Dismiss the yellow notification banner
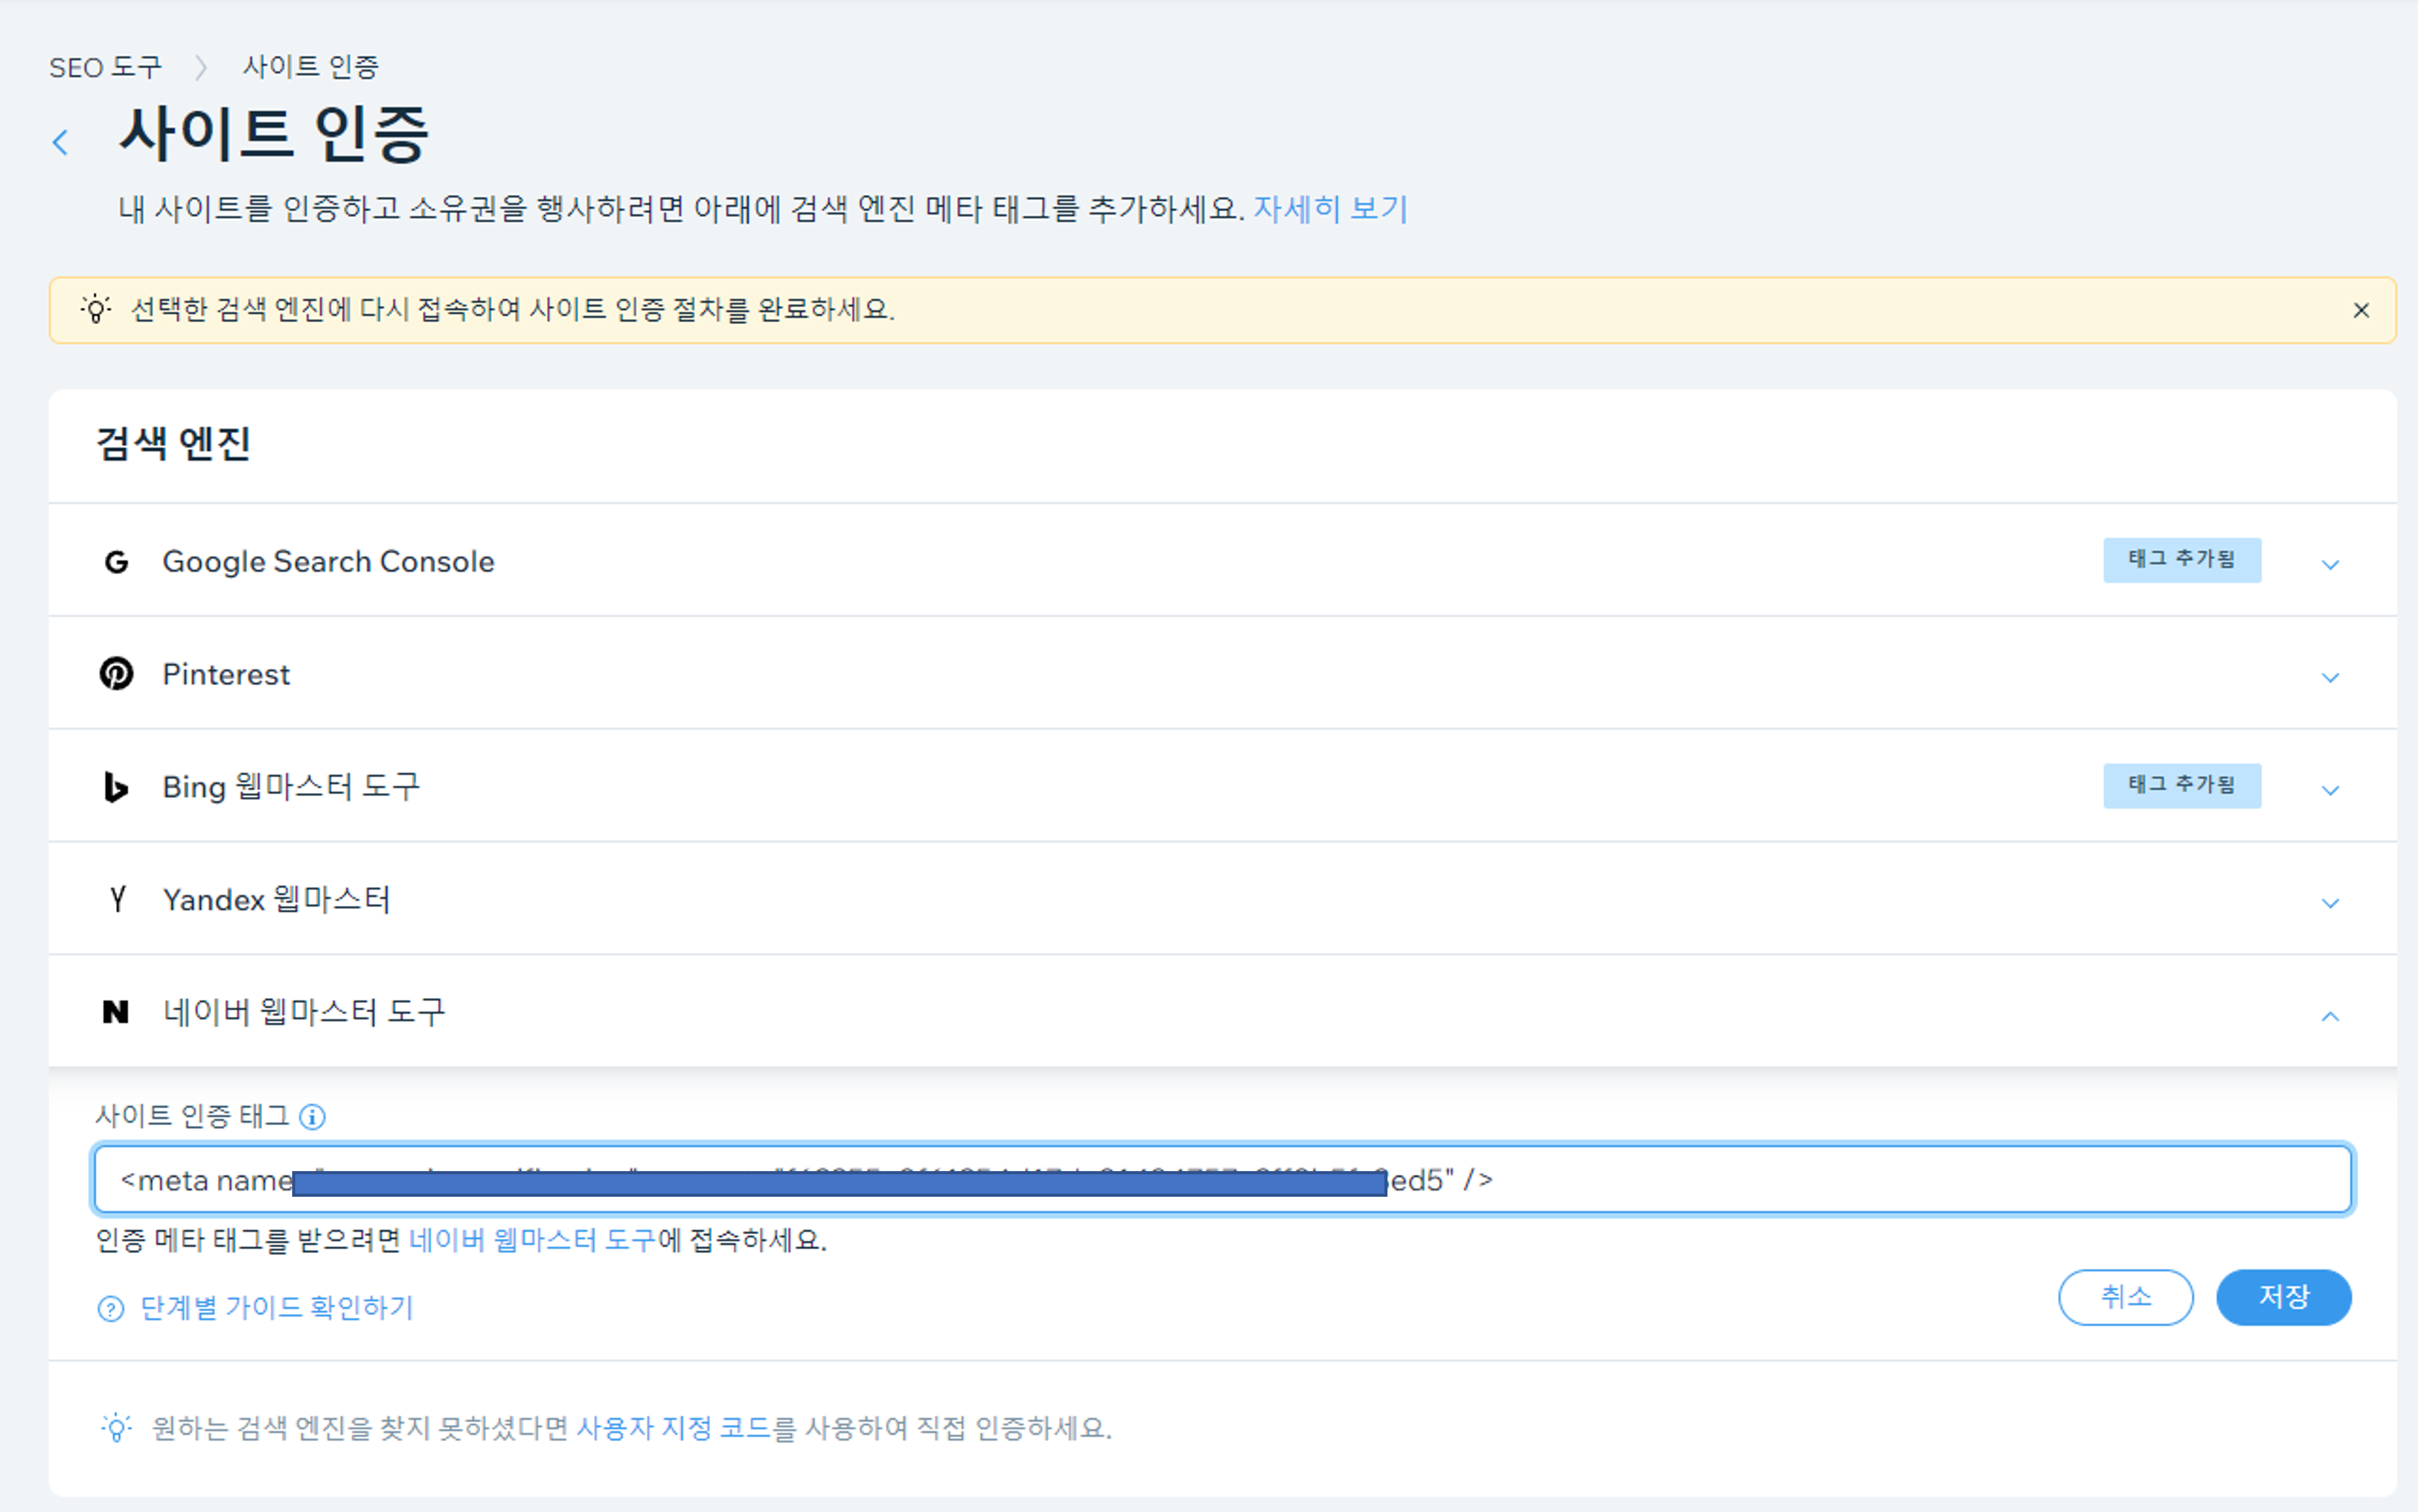The height and width of the screenshot is (1512, 2418). coord(2361,310)
